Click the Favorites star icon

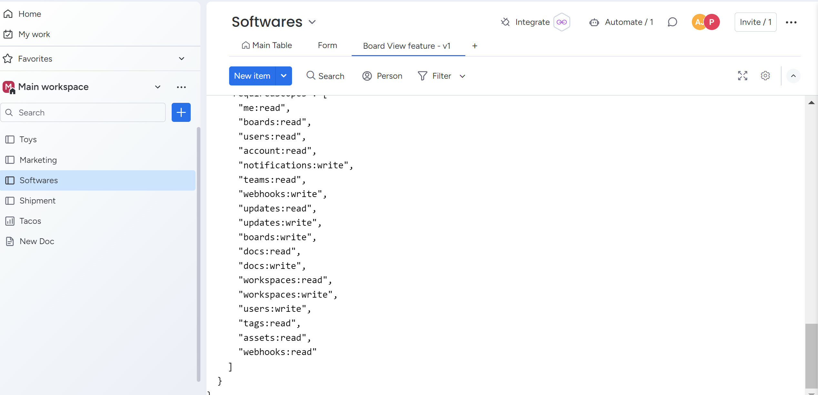[8, 59]
